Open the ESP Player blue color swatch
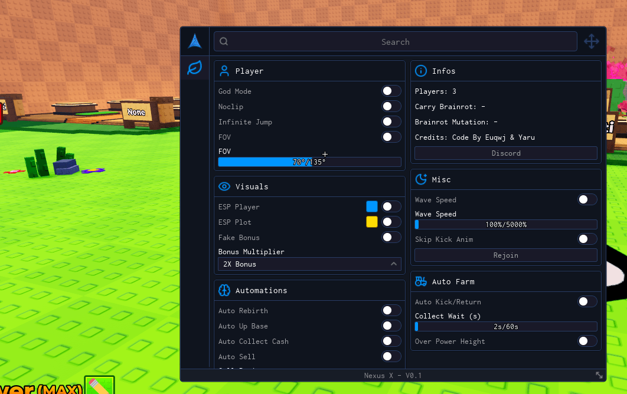 [x=372, y=206]
